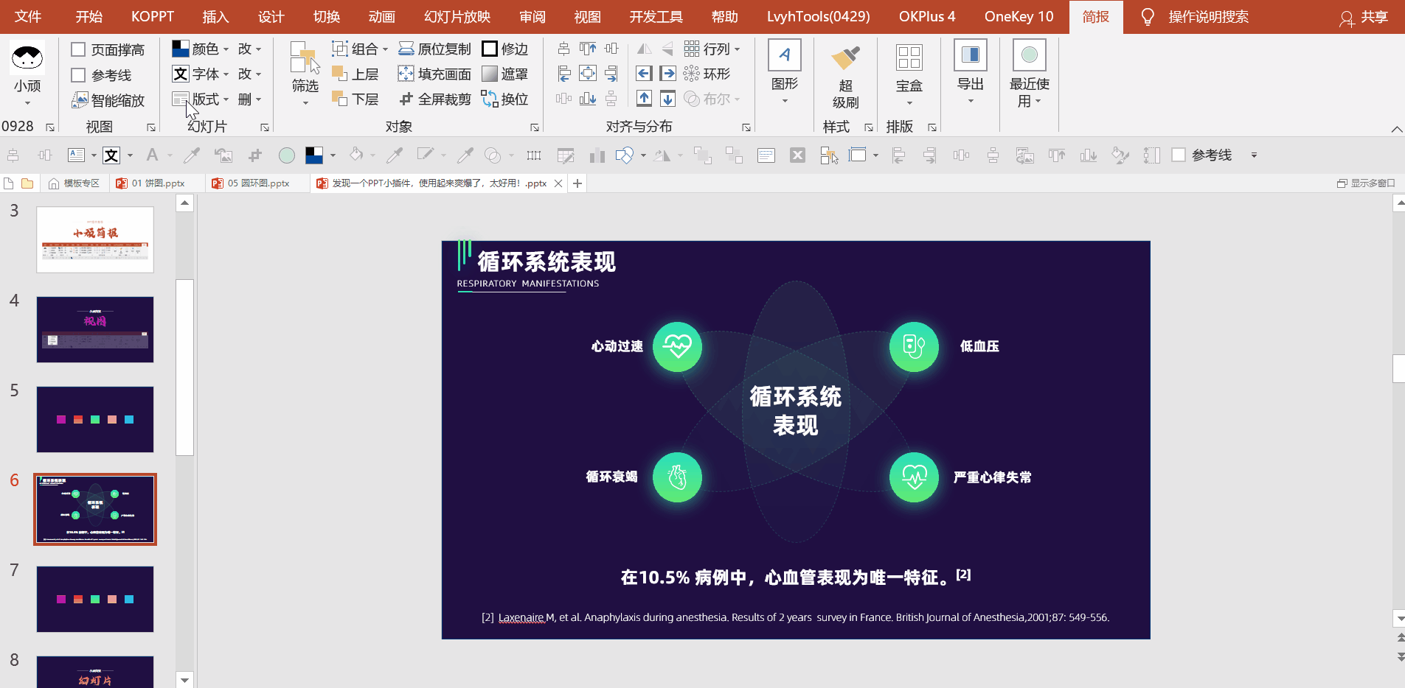
Task: Click the 原位复制 copy-in-place icon
Action: 406,49
